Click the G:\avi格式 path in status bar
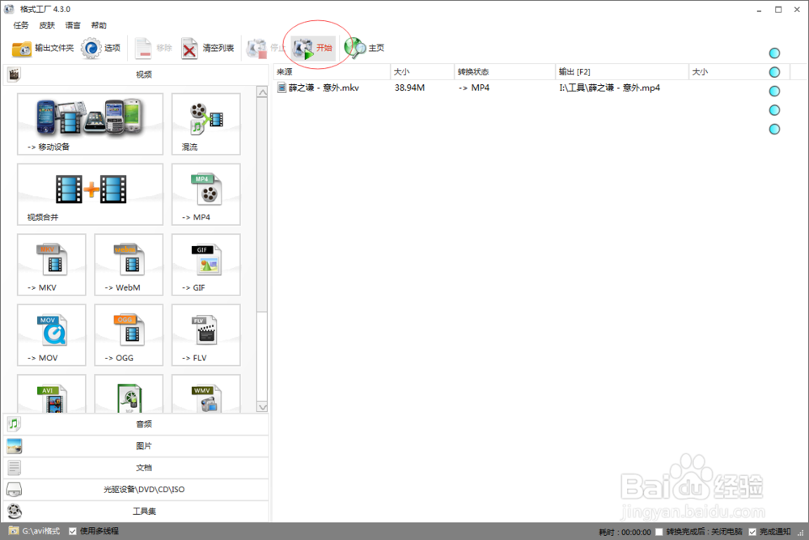Screen dimensions: 809x540 click(40, 531)
